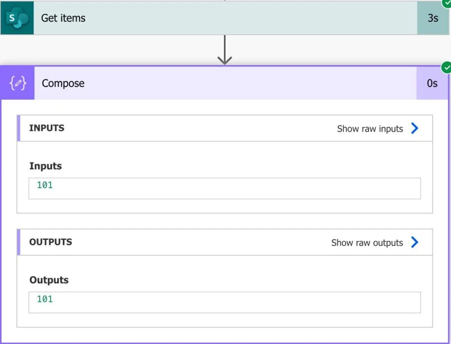Click the 0s duration badge on Compose
The image size is (451, 344).
pos(432,83)
